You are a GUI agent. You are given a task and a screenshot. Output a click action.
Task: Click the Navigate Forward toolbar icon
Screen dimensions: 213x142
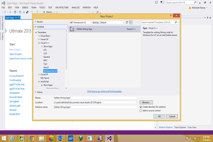pyautogui.click(x=10, y=12)
